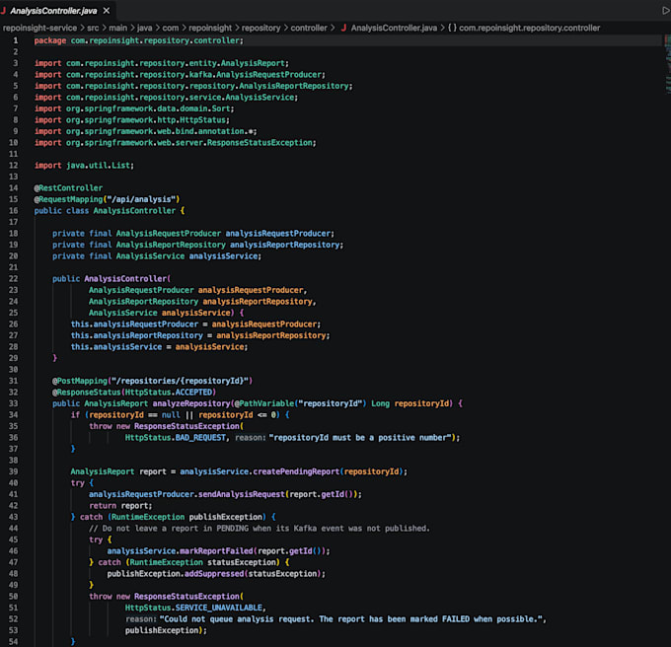The image size is (671, 647).
Task: Click the @RequestMapping annotation
Action: tap(68, 199)
